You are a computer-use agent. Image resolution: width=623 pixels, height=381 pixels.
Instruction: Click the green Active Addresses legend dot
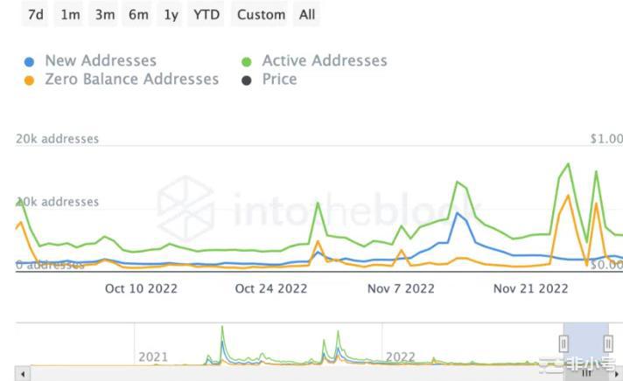pos(247,62)
